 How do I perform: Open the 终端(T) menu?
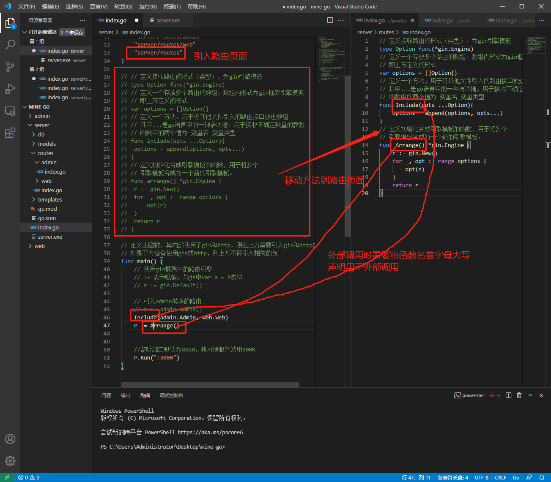172,6
